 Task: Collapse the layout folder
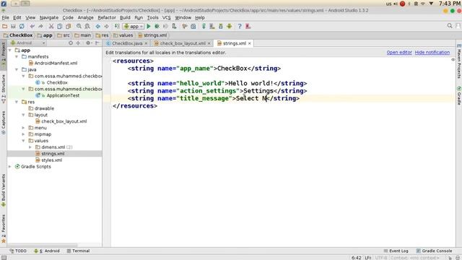(x=23, y=115)
